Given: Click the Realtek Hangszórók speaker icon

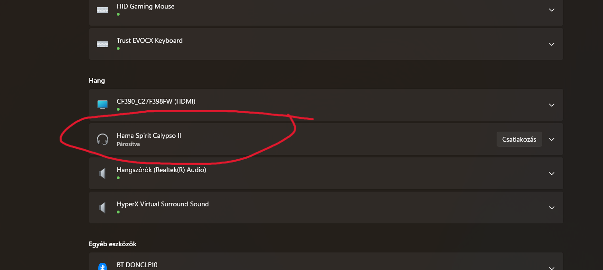Looking at the screenshot, I should (x=102, y=174).
